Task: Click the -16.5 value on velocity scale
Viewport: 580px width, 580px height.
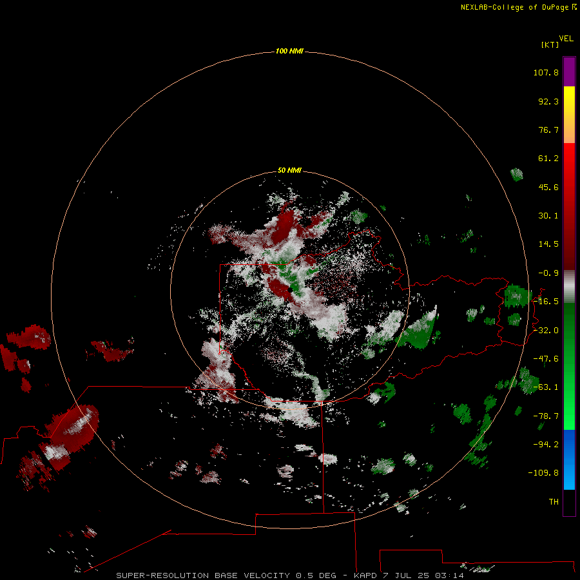Action: pos(546,302)
